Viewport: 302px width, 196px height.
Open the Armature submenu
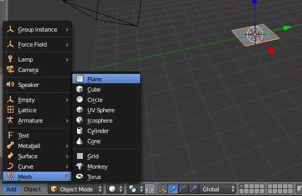click(37, 120)
